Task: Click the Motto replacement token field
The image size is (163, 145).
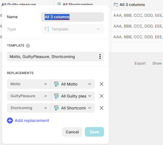Action: pos(29,84)
